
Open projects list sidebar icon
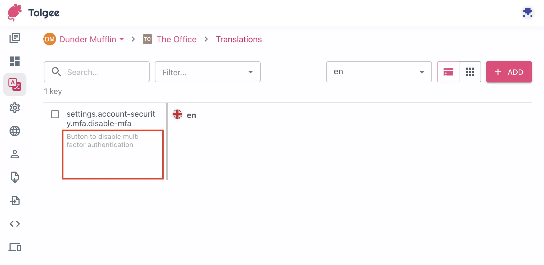coord(15,38)
